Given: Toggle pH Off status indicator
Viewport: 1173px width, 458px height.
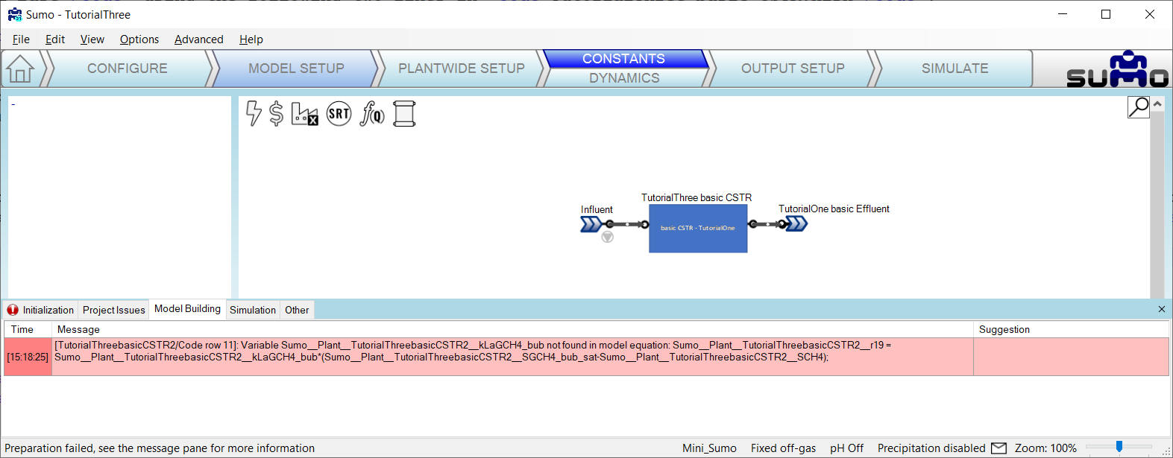Looking at the screenshot, I should tap(846, 448).
